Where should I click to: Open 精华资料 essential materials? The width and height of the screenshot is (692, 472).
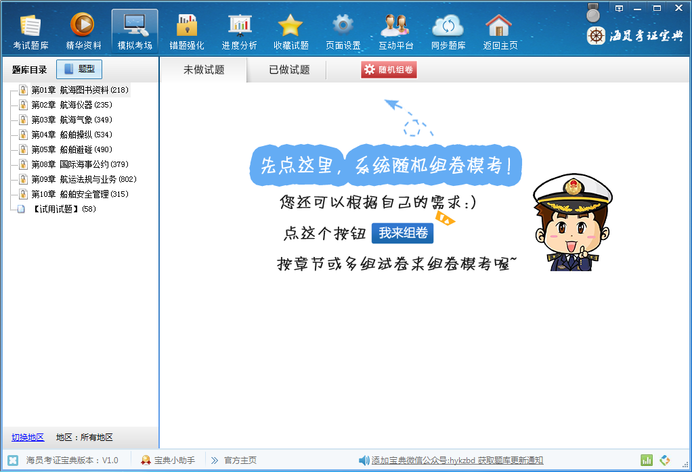(83, 32)
